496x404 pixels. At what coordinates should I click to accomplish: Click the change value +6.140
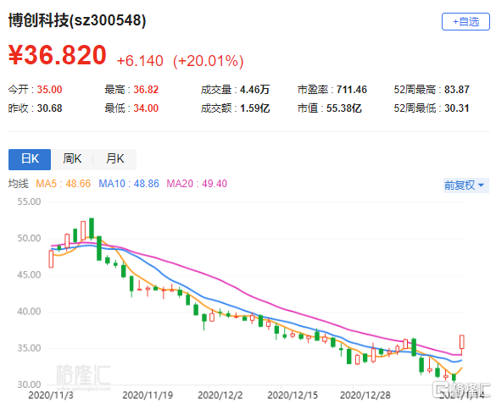coord(140,61)
